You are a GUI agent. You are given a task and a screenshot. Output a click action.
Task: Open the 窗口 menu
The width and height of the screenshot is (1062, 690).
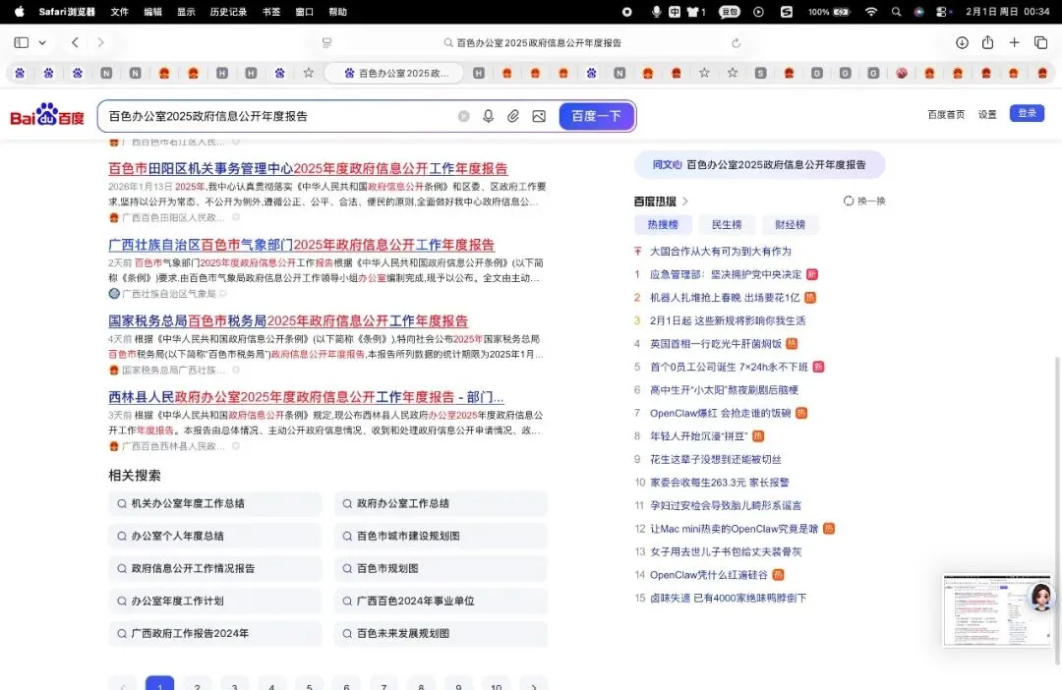click(304, 12)
